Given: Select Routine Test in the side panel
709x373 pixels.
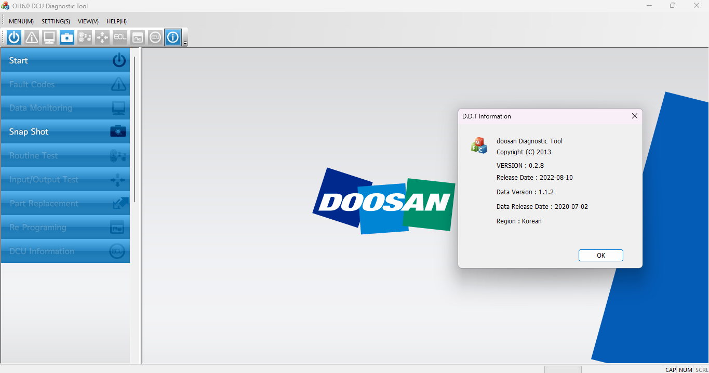Looking at the screenshot, I should tap(65, 155).
